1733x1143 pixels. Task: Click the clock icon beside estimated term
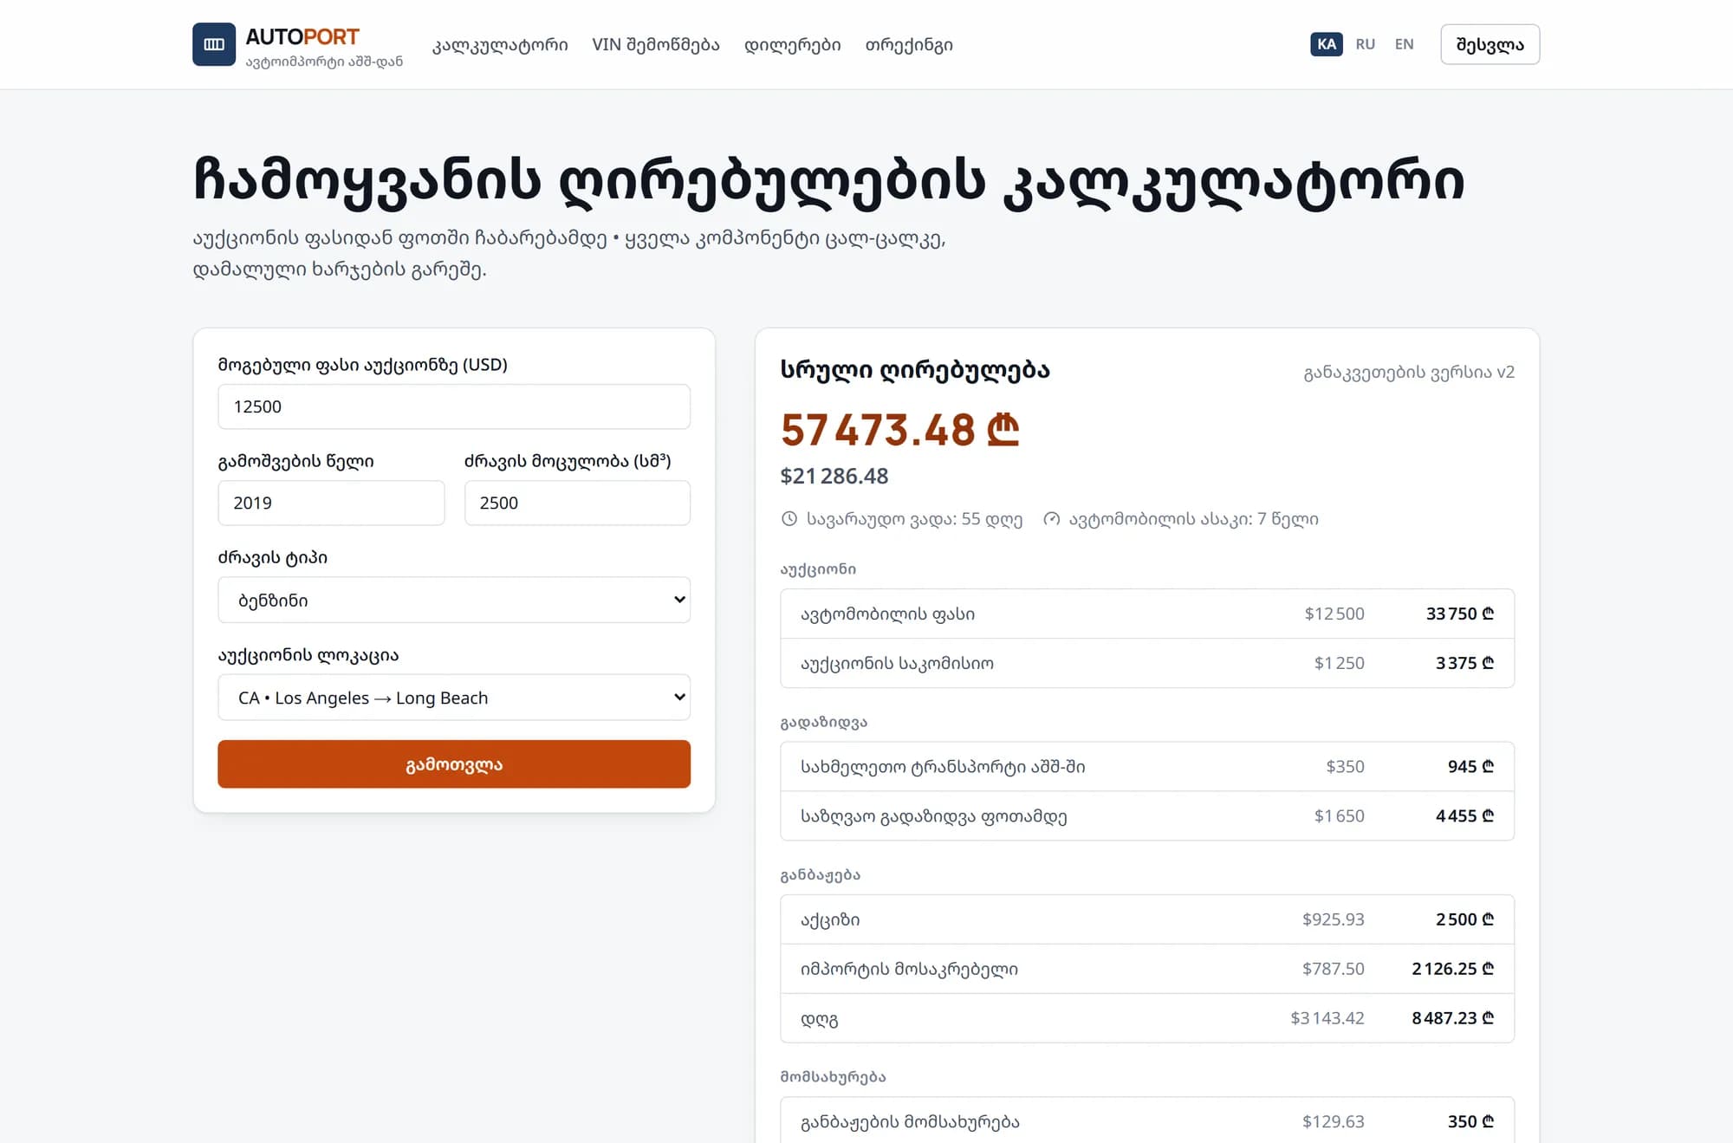[789, 519]
